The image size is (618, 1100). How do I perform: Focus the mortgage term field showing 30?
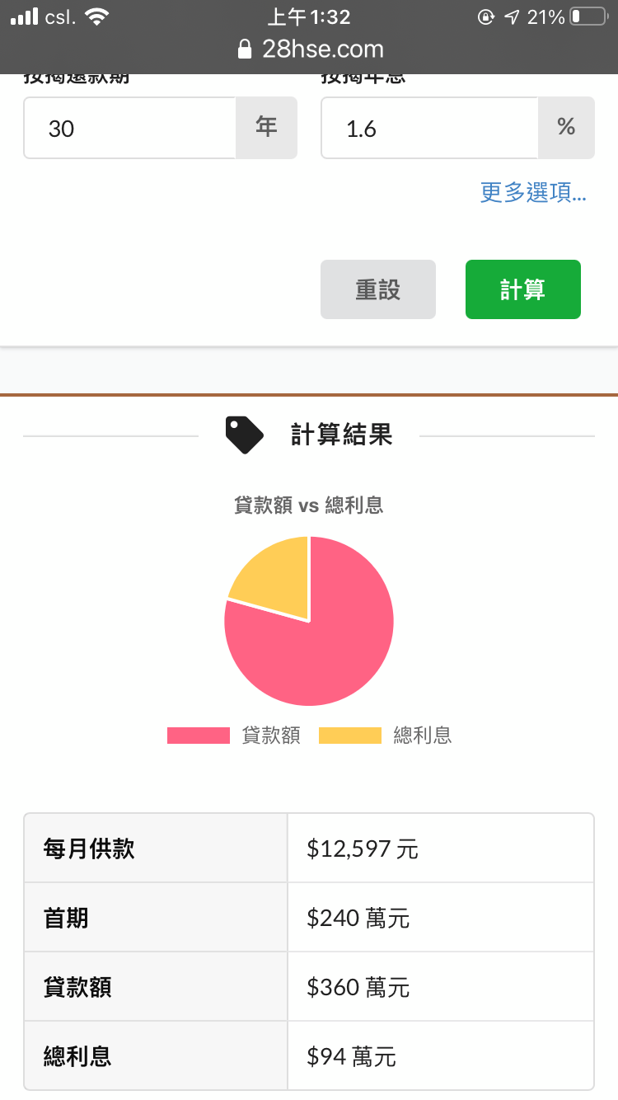(130, 128)
